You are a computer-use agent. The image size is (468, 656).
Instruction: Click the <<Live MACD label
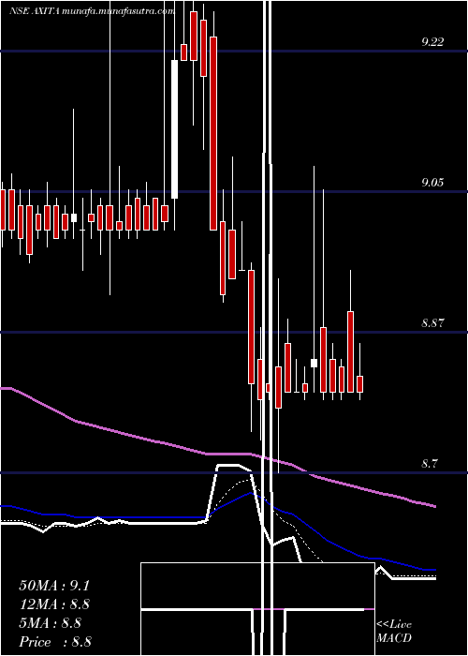394,631
